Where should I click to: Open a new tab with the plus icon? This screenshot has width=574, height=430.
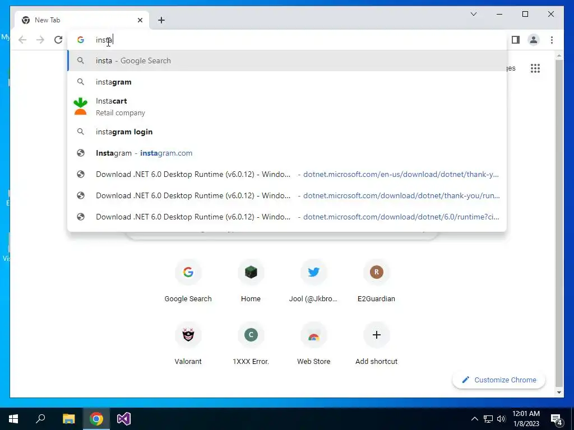coord(161,20)
